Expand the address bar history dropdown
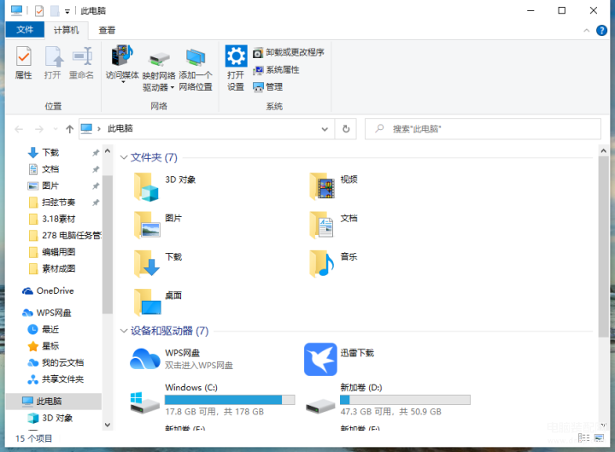The image size is (615, 452). coord(325,129)
